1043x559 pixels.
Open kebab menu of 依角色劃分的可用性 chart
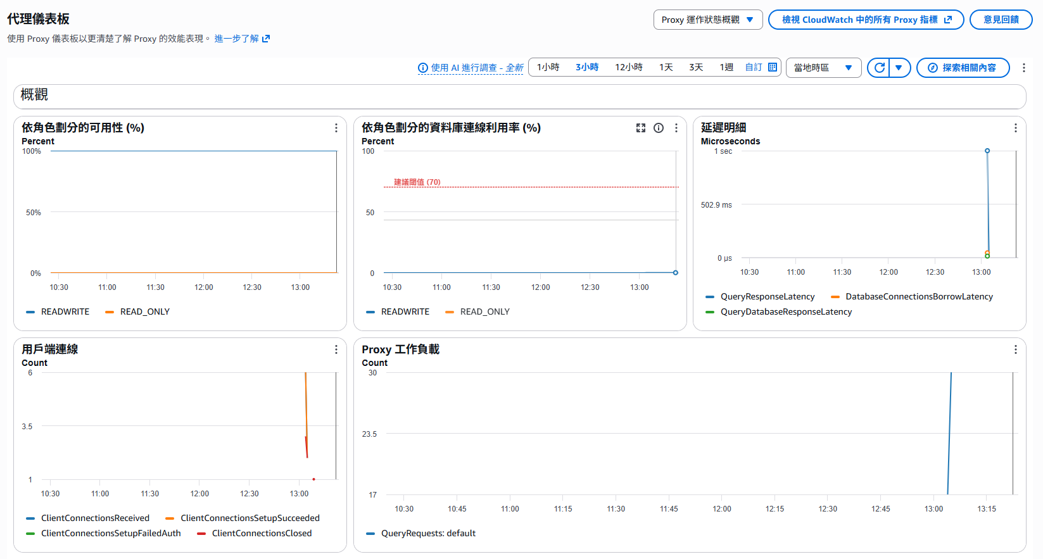[x=336, y=128]
